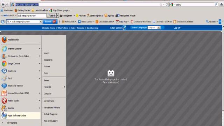Bookmark this page with the star icon

(161, 5)
